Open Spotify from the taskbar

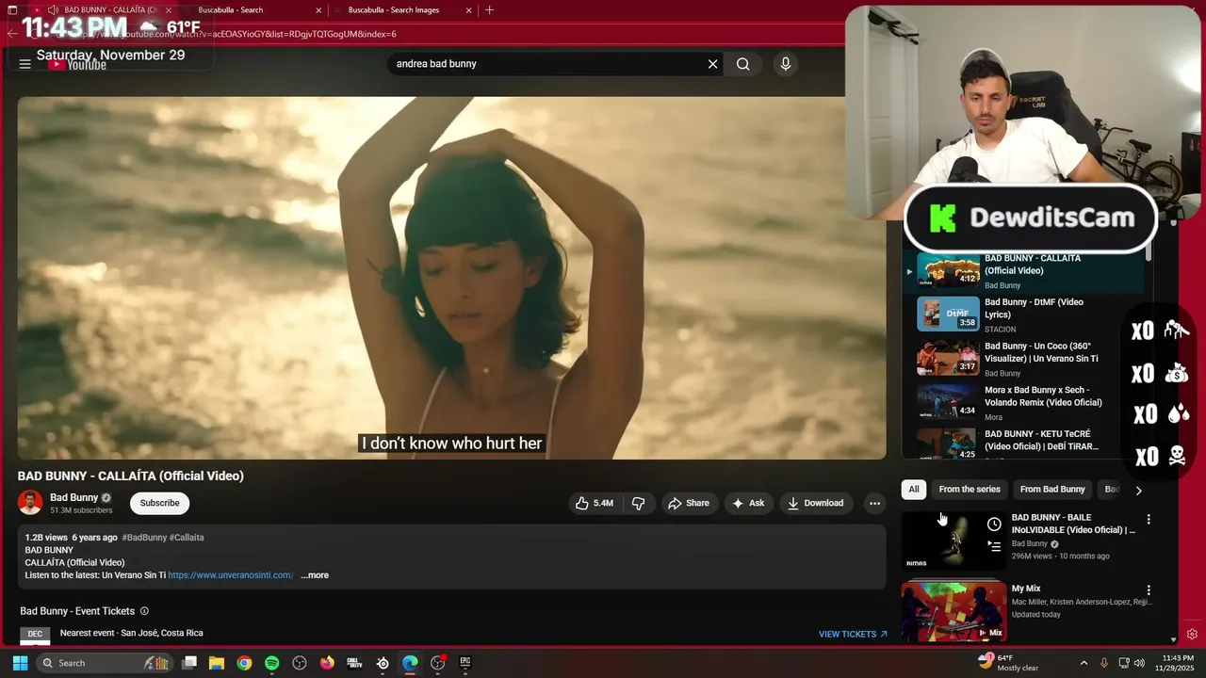271,663
